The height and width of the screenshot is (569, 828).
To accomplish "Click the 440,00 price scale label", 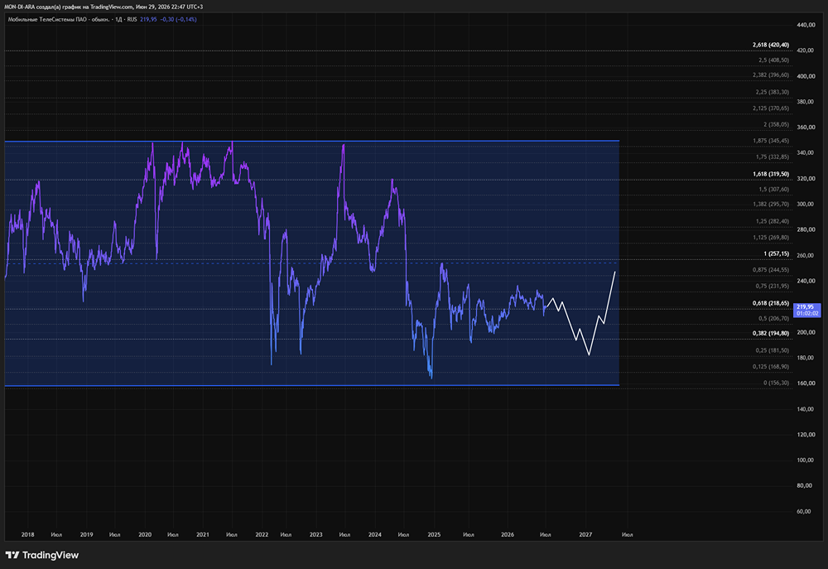I will [806, 25].
